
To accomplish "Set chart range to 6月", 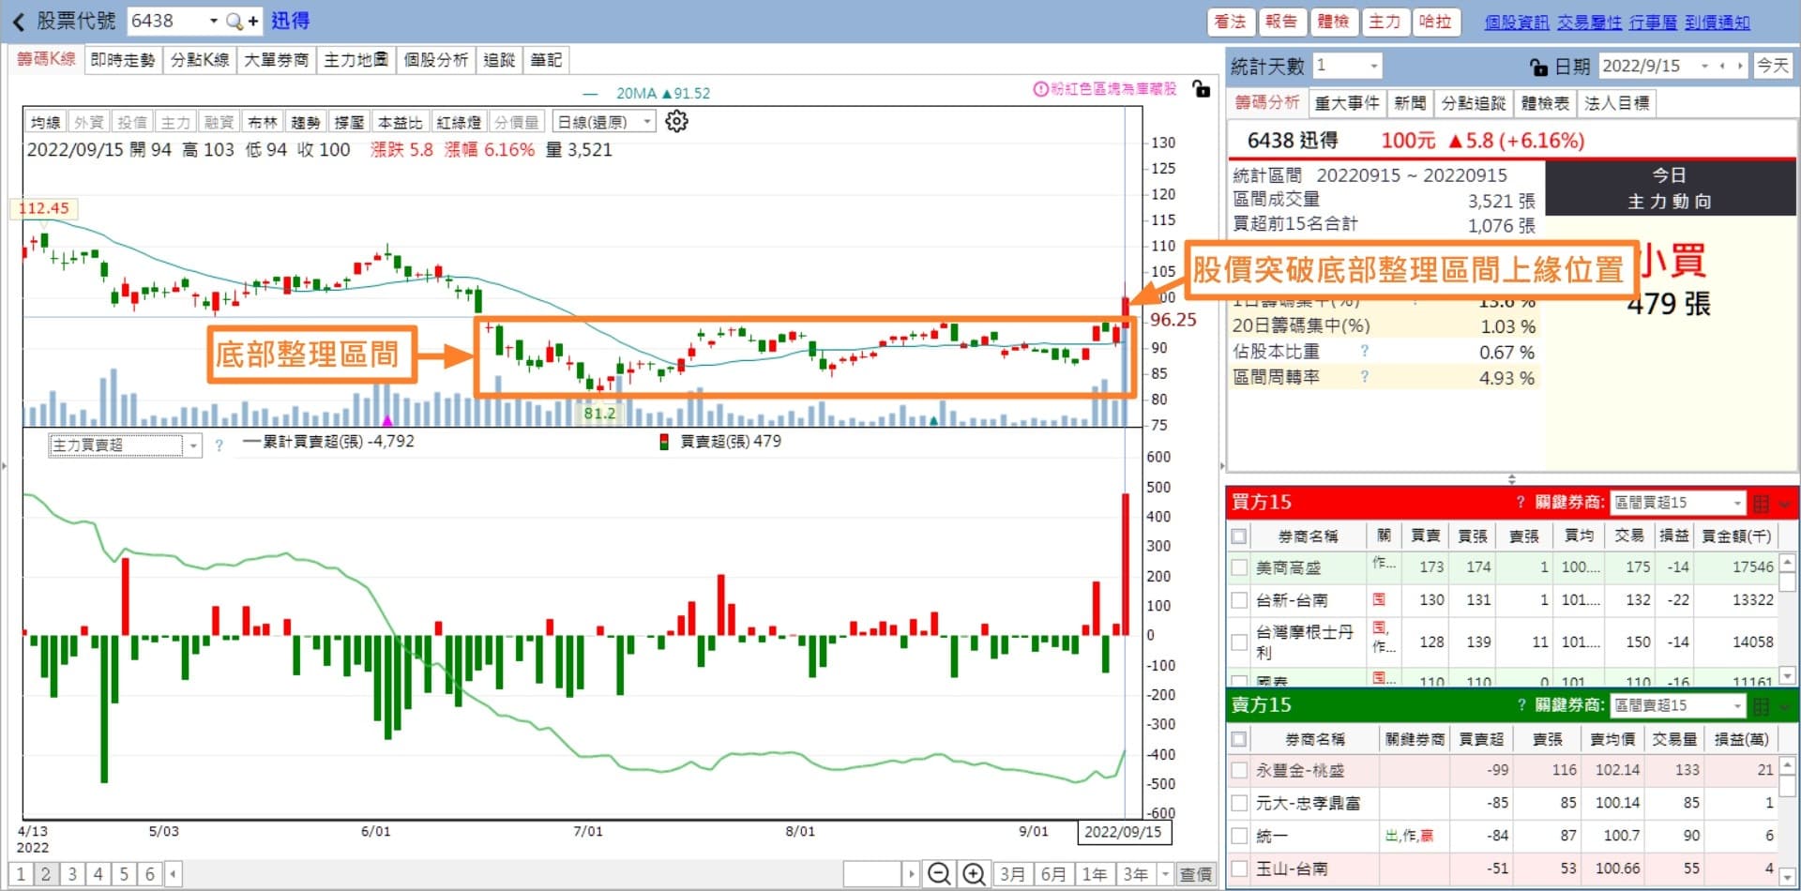I will click(x=1053, y=874).
